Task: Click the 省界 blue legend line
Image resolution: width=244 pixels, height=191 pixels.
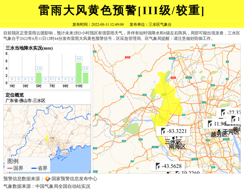Action: point(33,168)
